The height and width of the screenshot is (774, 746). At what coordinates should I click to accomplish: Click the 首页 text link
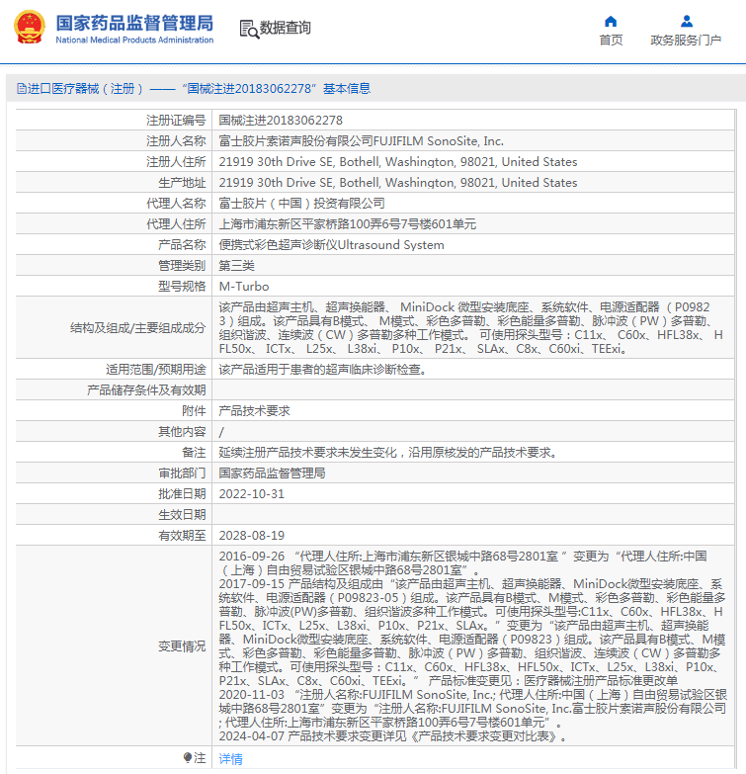611,40
